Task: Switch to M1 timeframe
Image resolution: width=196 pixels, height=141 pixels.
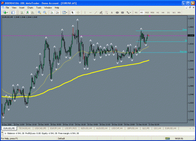Action: [136, 13]
